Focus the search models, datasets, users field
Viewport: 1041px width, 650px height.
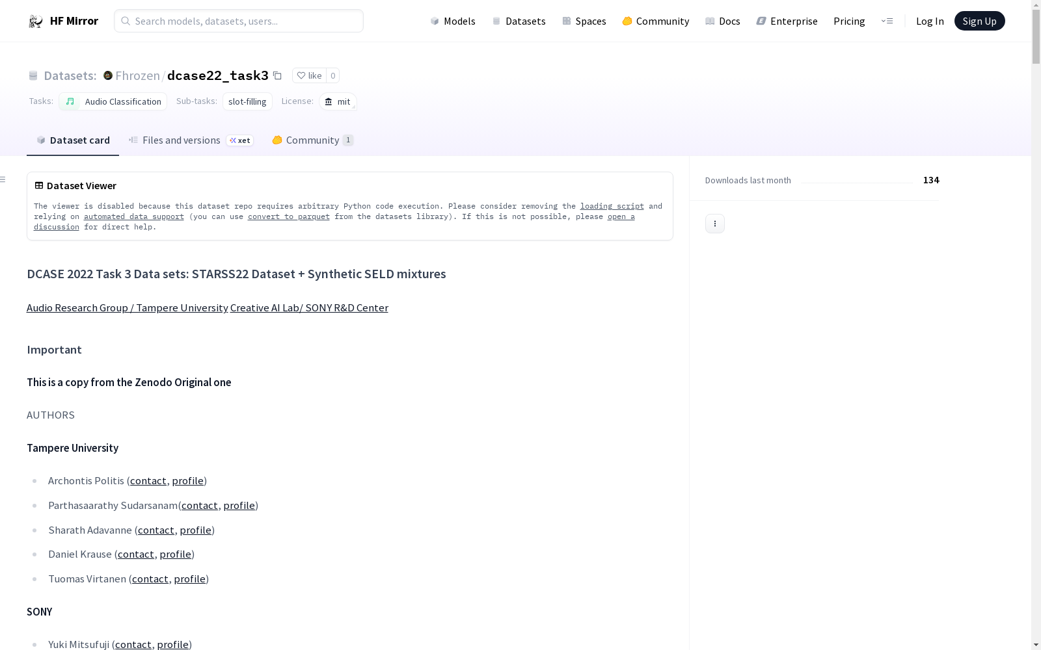pyautogui.click(x=239, y=21)
